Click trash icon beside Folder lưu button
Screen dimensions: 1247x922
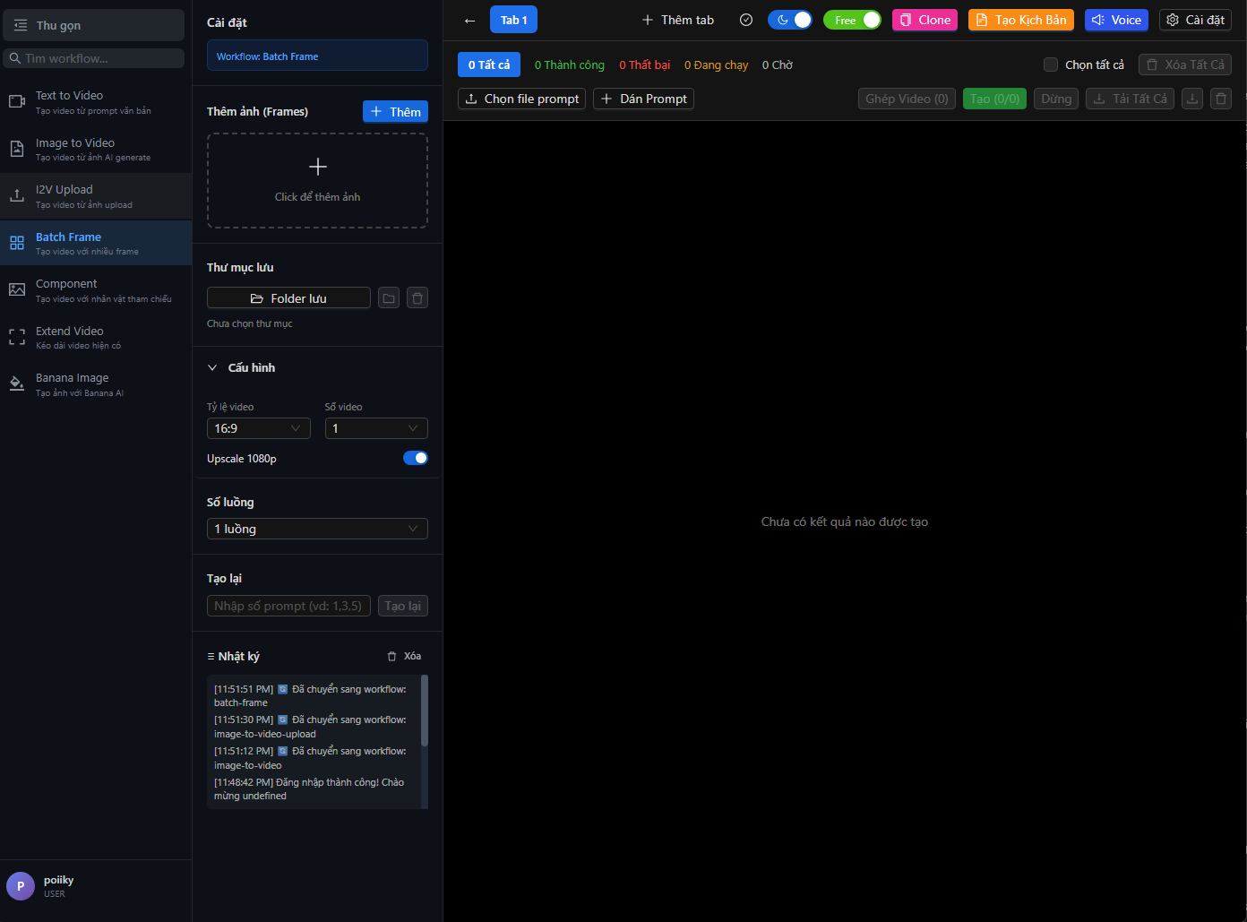click(x=417, y=298)
